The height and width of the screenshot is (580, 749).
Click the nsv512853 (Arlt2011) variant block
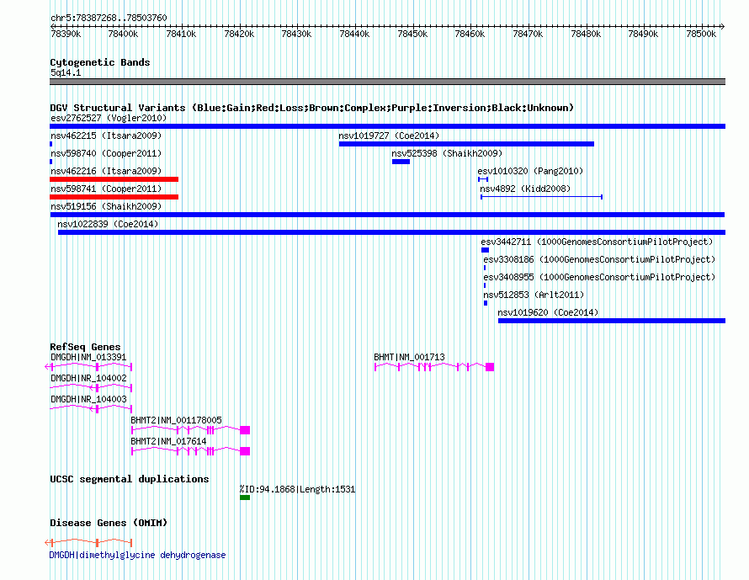[x=486, y=303]
